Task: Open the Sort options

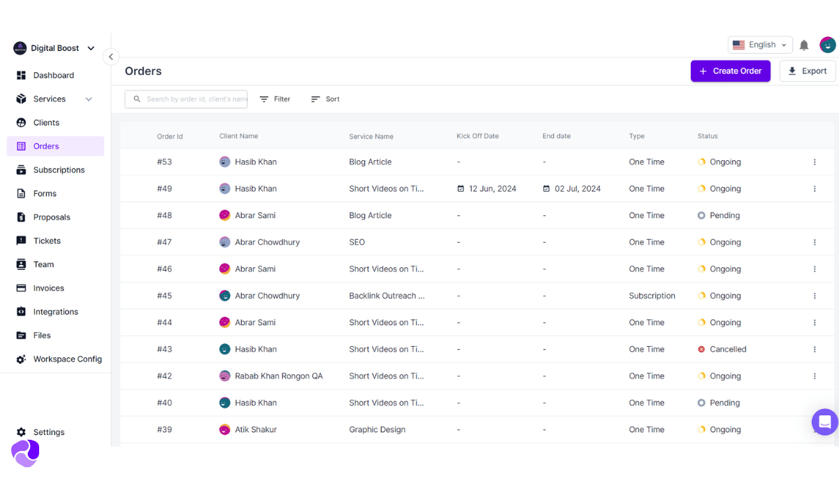Action: point(324,99)
